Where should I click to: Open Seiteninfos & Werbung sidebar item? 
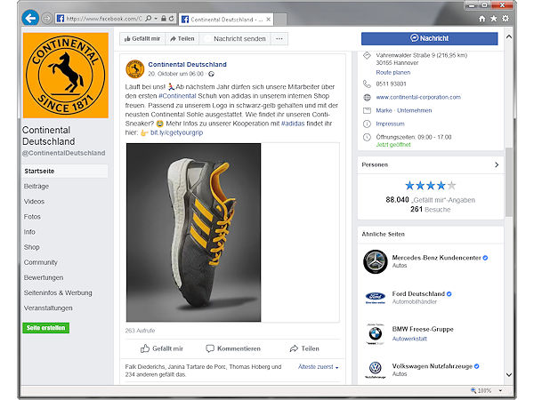click(x=58, y=292)
